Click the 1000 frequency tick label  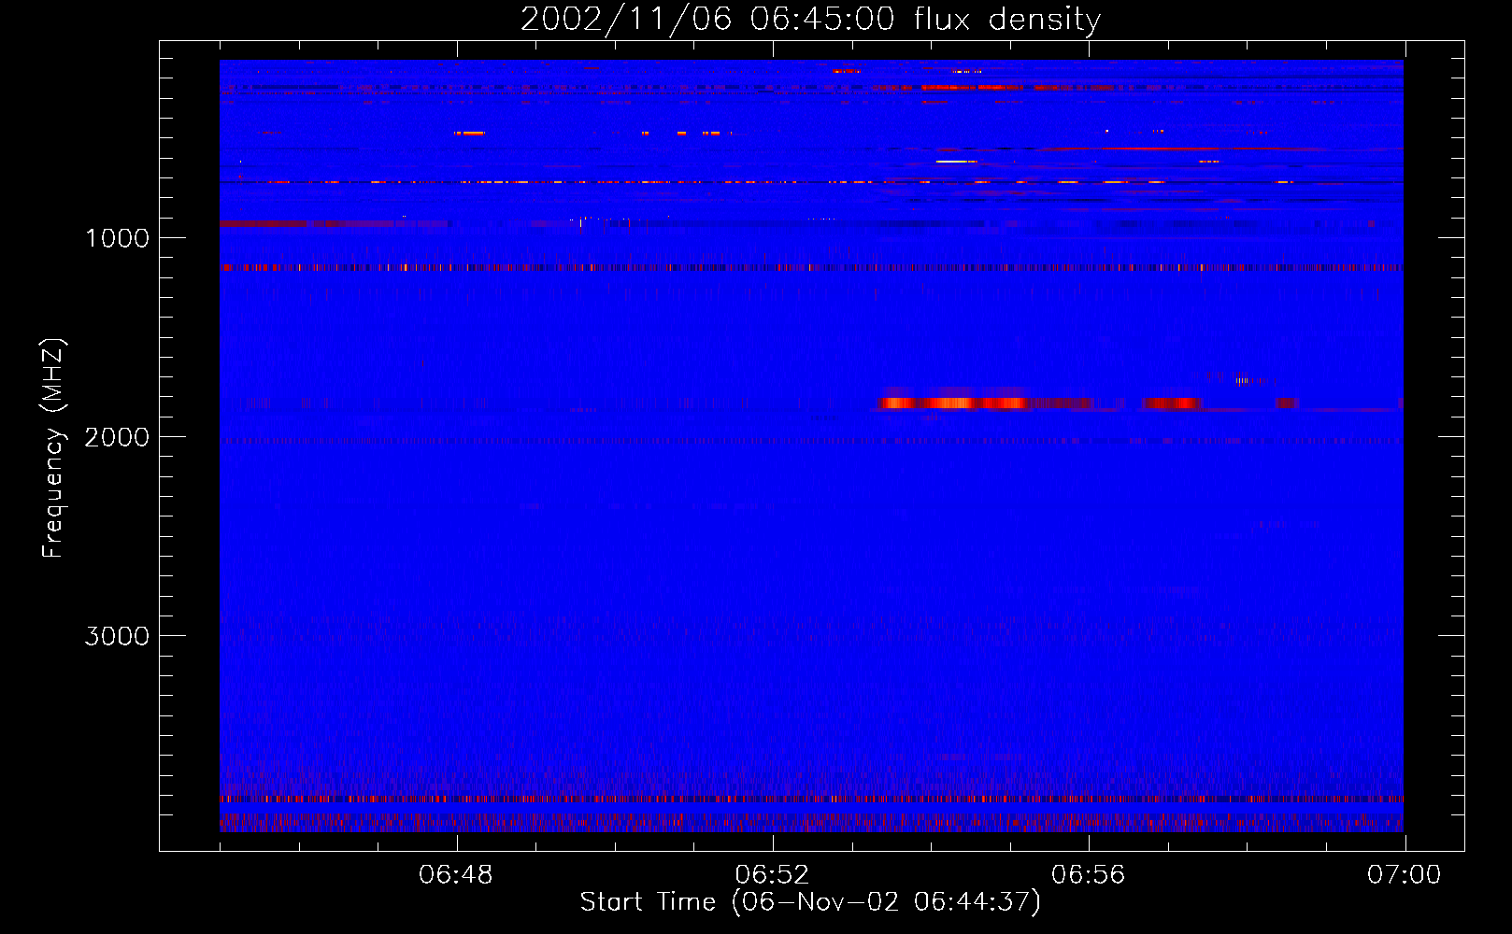(x=117, y=238)
